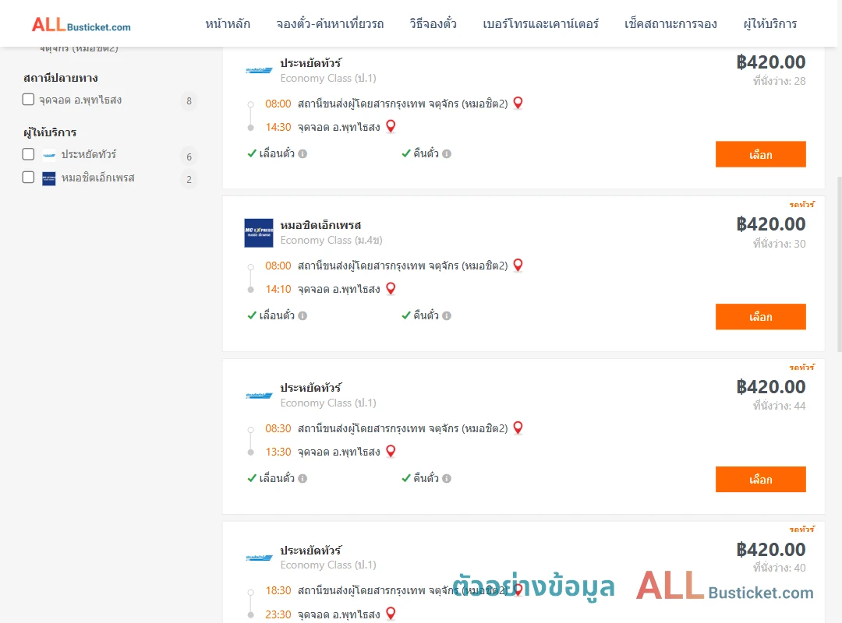Select the ประหยัดทัวร์ trip with 28 seats

pos(760,154)
